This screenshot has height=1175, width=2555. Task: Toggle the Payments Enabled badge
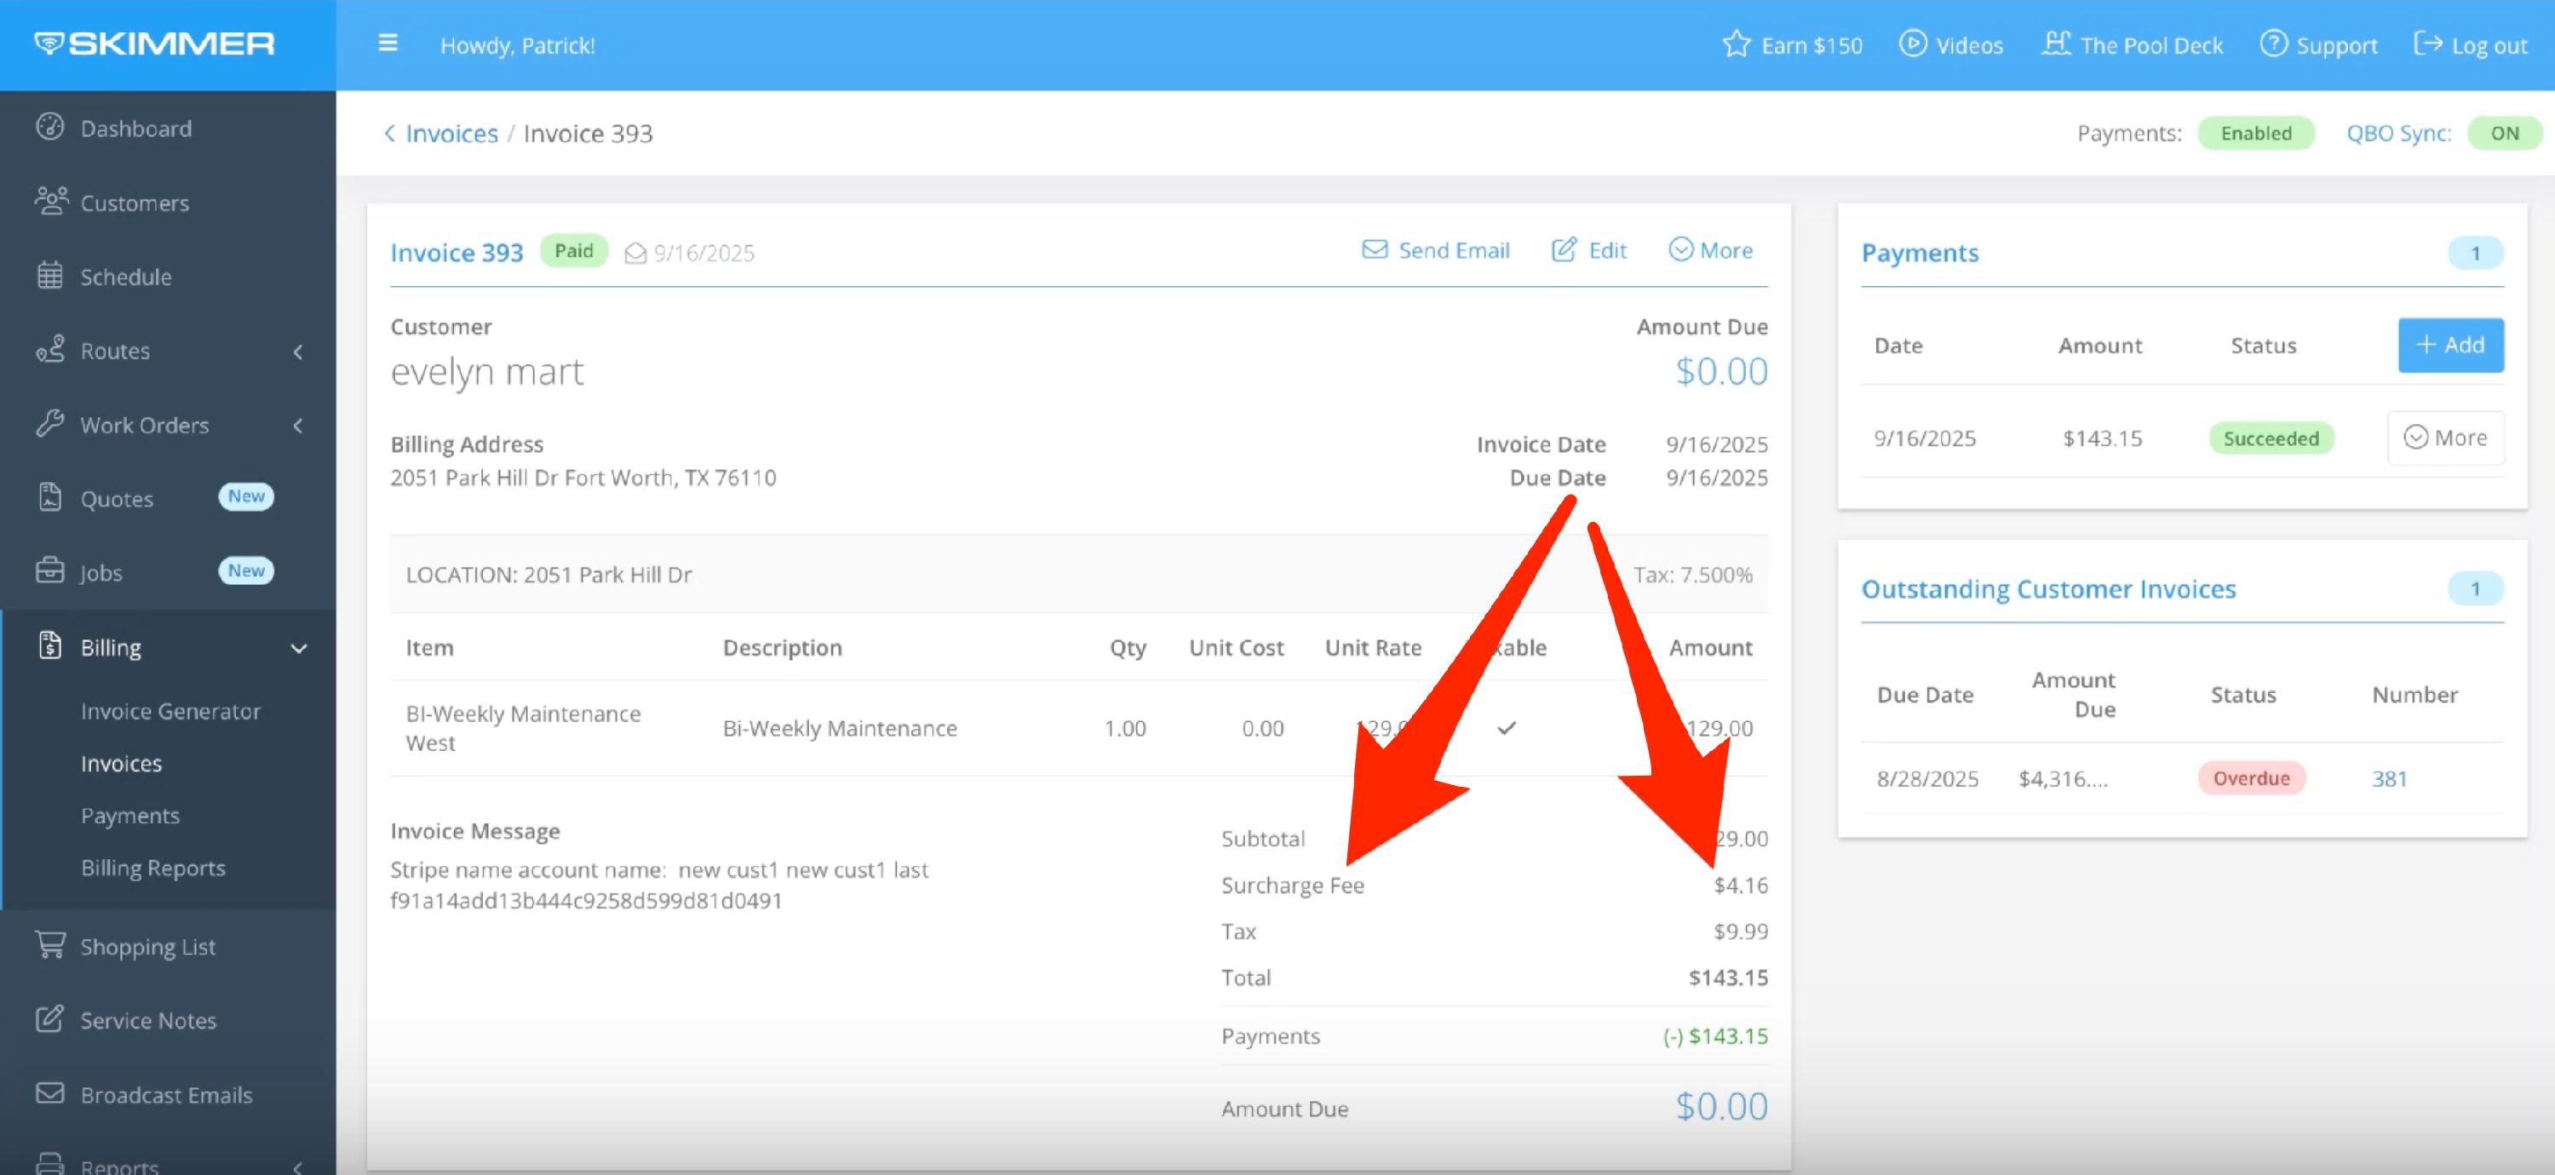pyautogui.click(x=2255, y=133)
